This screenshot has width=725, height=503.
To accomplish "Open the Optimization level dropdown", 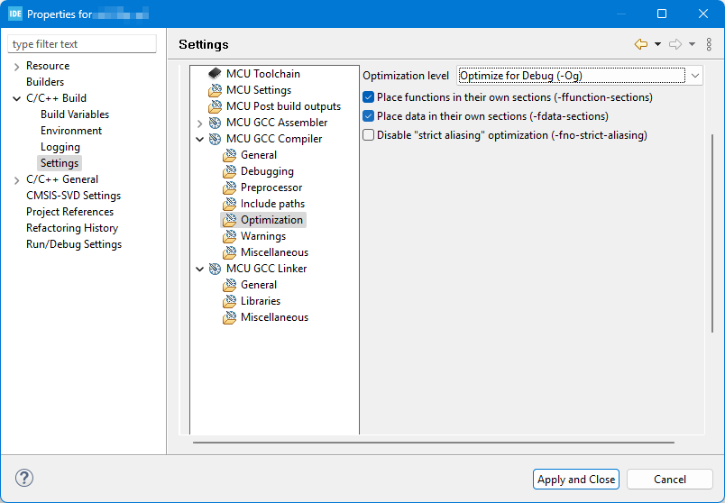I will pyautogui.click(x=580, y=76).
